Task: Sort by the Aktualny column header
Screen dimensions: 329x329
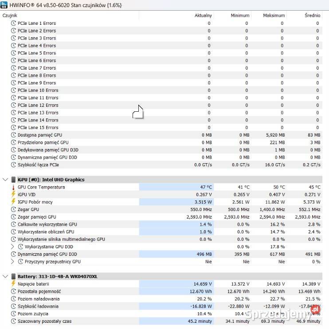Action: tap(203, 16)
